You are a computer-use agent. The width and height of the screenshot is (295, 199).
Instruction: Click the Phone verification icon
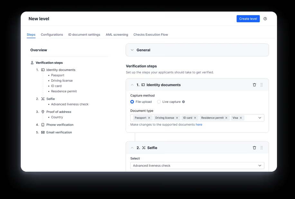pyautogui.click(x=43, y=125)
